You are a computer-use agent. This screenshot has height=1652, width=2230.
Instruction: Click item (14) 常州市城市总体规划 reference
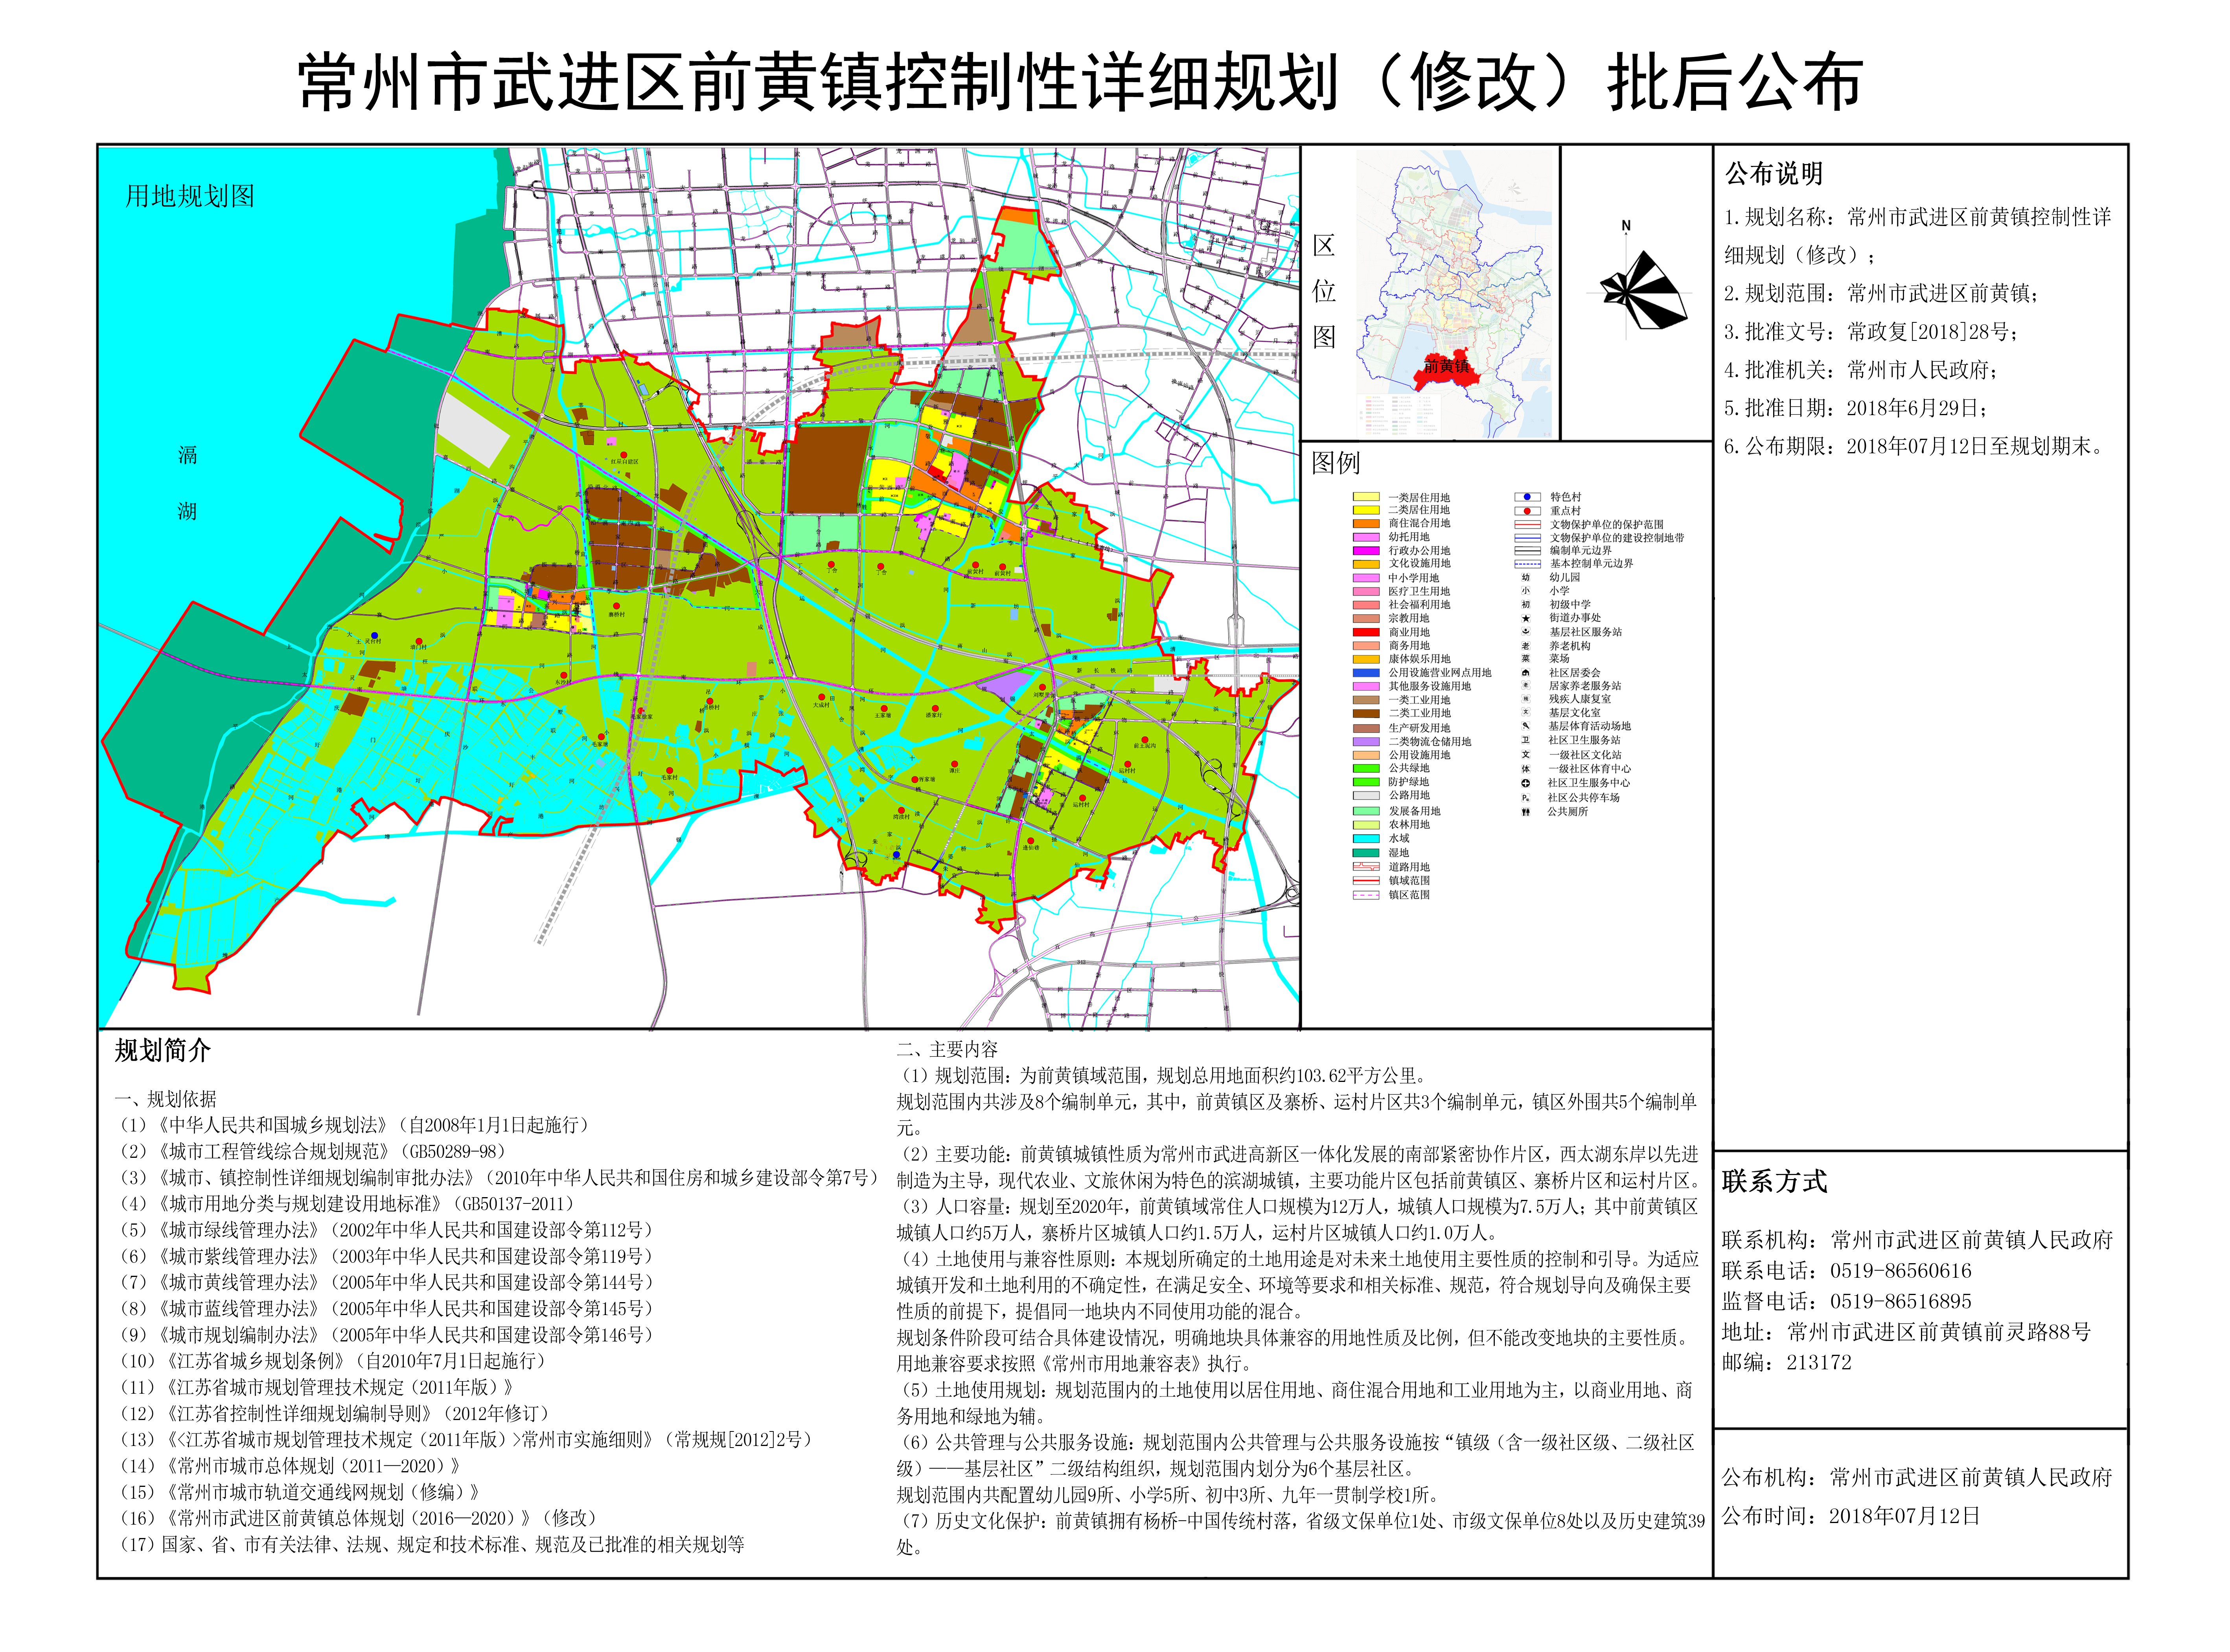click(290, 1466)
